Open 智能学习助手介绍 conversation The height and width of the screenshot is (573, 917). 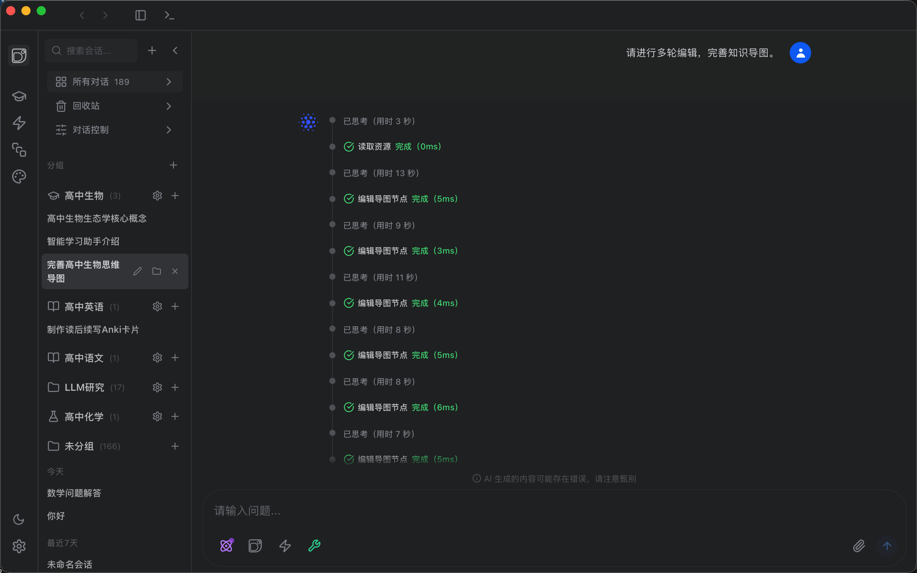coord(83,241)
